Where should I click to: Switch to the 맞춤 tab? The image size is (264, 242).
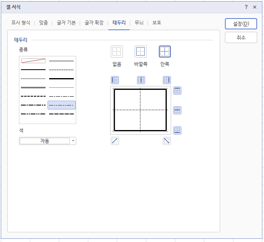coord(44,23)
